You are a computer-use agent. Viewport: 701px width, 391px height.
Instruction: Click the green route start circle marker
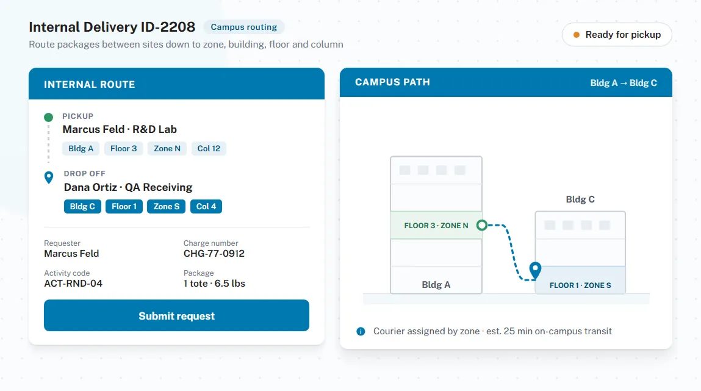pos(481,225)
